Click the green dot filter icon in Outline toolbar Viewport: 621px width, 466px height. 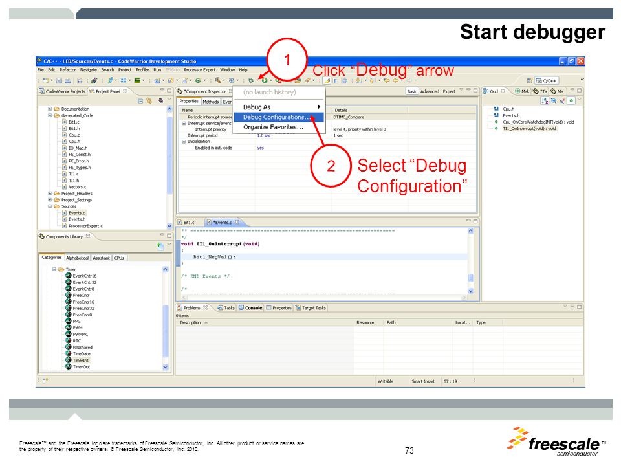tap(571, 101)
